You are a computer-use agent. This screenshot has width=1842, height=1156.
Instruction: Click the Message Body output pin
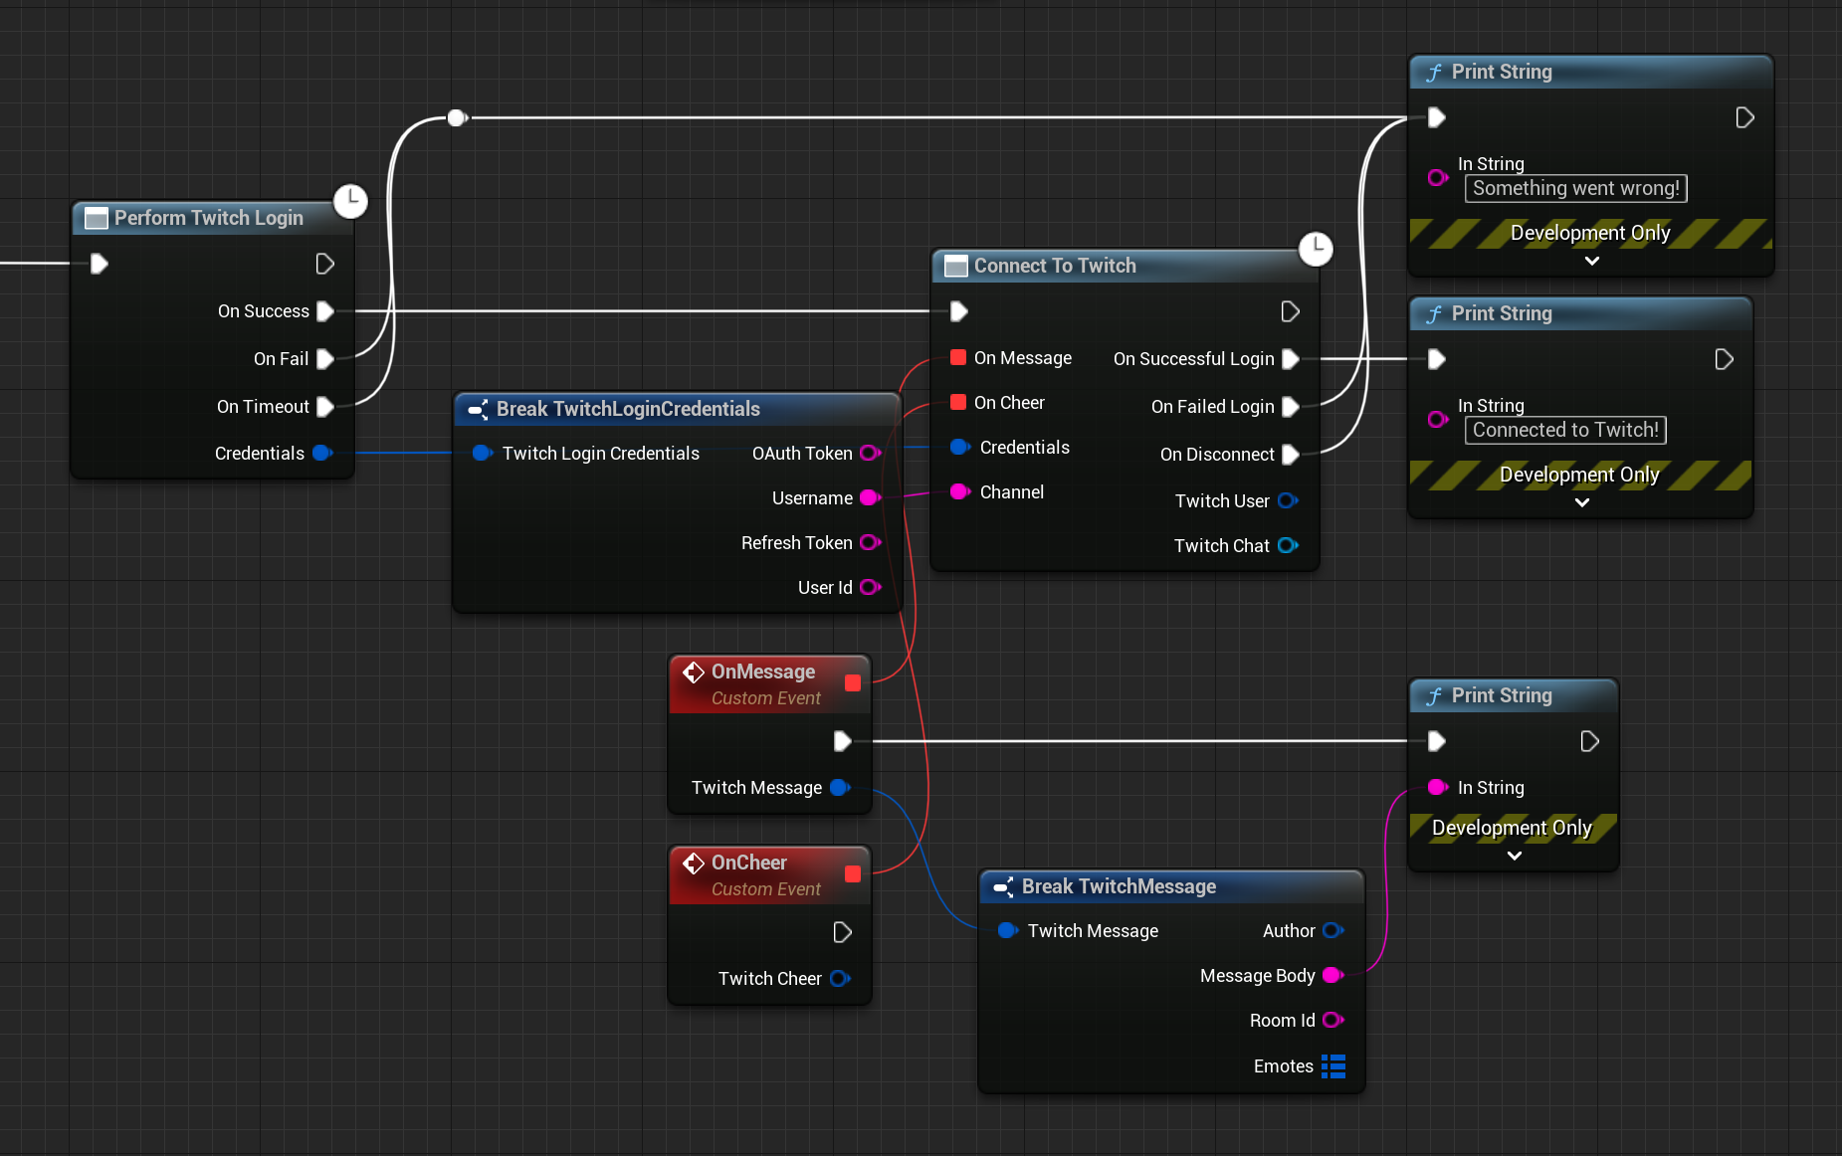click(1332, 976)
